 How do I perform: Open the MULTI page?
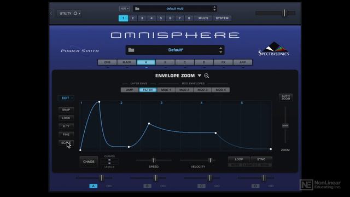(203, 18)
